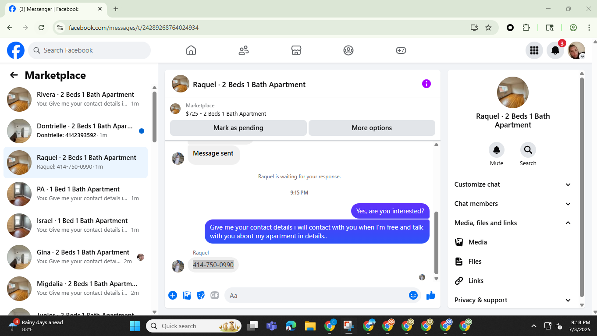Expand Customize chat section
Screen dimensions: 597x336
(x=512, y=184)
